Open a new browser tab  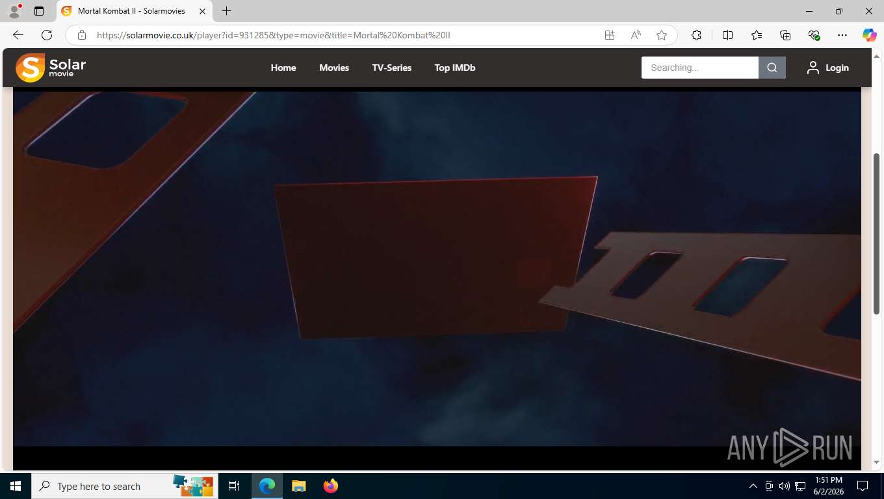click(x=226, y=11)
